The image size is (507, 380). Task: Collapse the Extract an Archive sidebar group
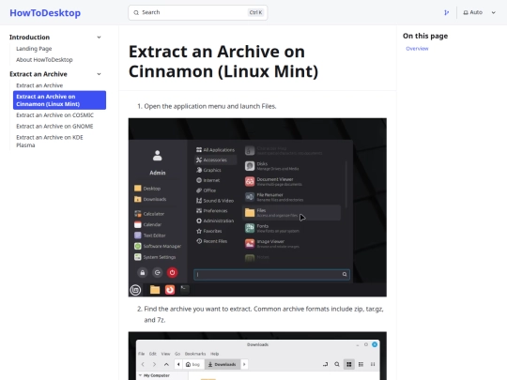(99, 74)
